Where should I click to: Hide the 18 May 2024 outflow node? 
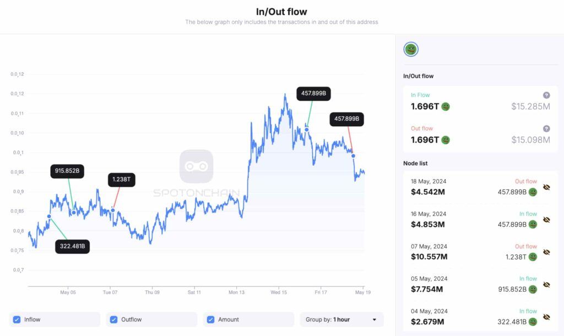tap(546, 187)
